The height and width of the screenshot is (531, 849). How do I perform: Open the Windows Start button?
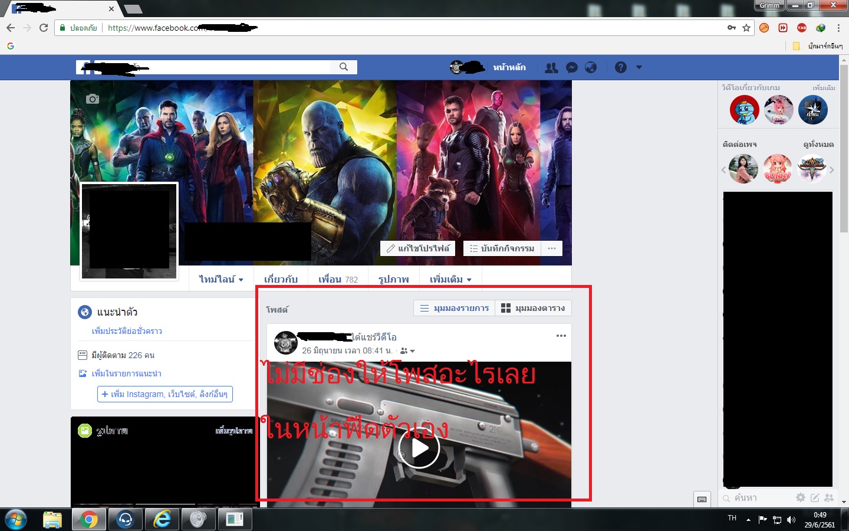16,520
